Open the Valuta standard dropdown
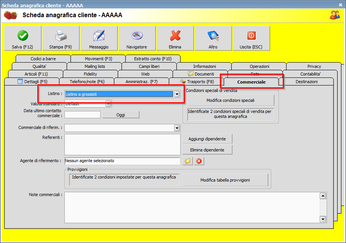Image resolution: width=346 pixels, height=243 pixels. pyautogui.click(x=108, y=104)
